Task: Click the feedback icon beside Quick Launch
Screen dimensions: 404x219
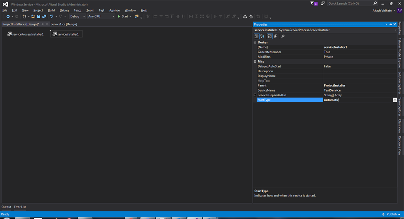Action: [x=323, y=4]
